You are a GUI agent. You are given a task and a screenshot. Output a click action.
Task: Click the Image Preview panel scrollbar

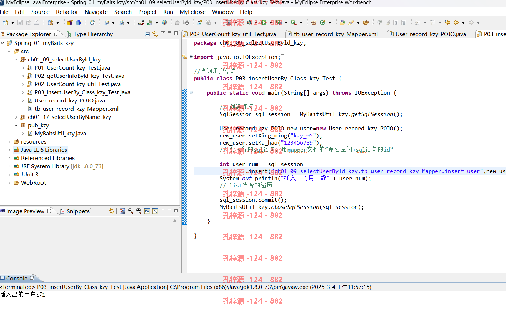pos(175,245)
